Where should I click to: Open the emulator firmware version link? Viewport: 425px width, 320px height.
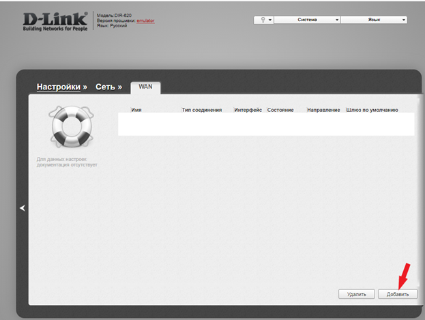pyautogui.click(x=145, y=20)
